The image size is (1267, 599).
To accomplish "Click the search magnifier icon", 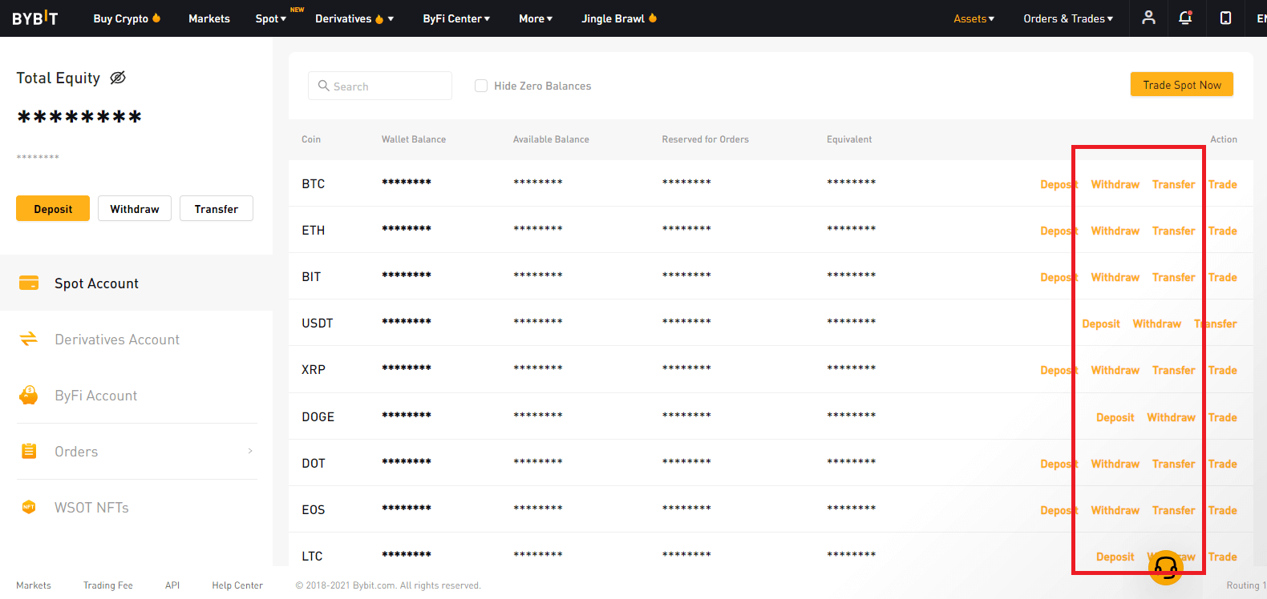I will pos(324,86).
